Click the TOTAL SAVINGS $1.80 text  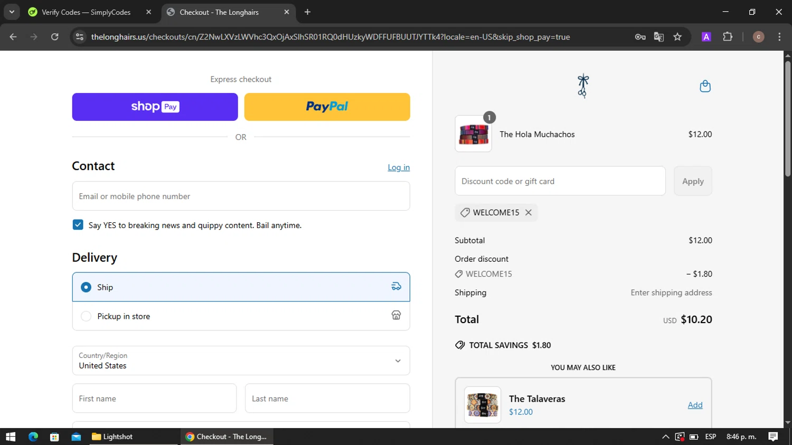click(510, 345)
